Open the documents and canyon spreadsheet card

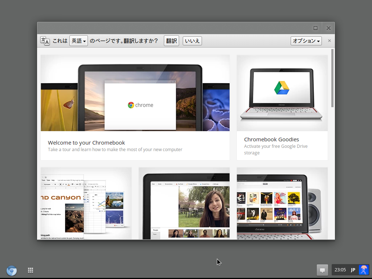[86, 203]
